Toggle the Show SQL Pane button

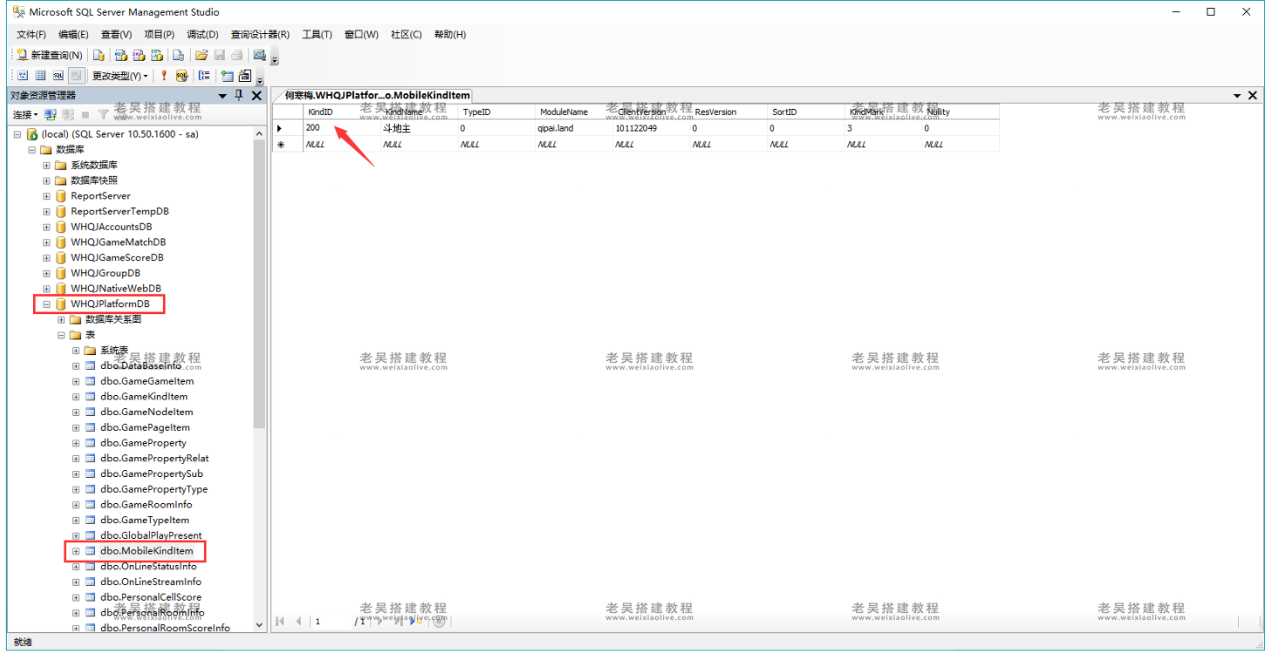pyautogui.click(x=58, y=76)
